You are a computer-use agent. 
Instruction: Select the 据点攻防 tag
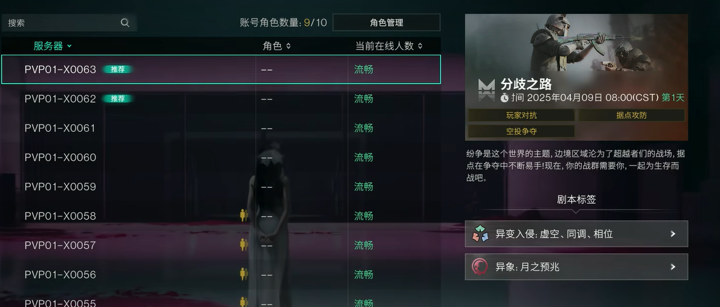[x=631, y=115]
